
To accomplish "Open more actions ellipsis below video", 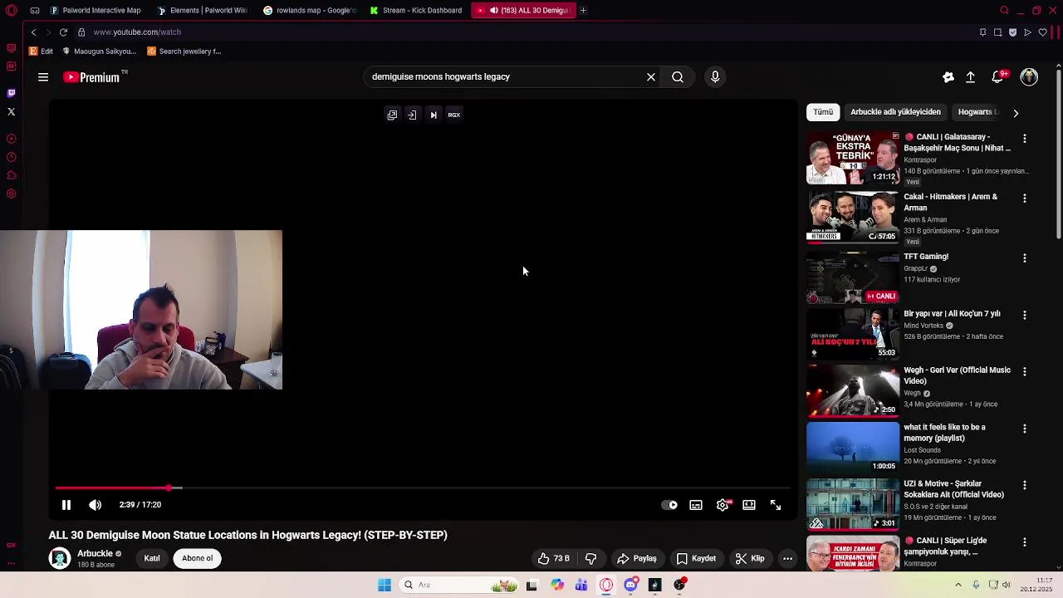I will 787,559.
